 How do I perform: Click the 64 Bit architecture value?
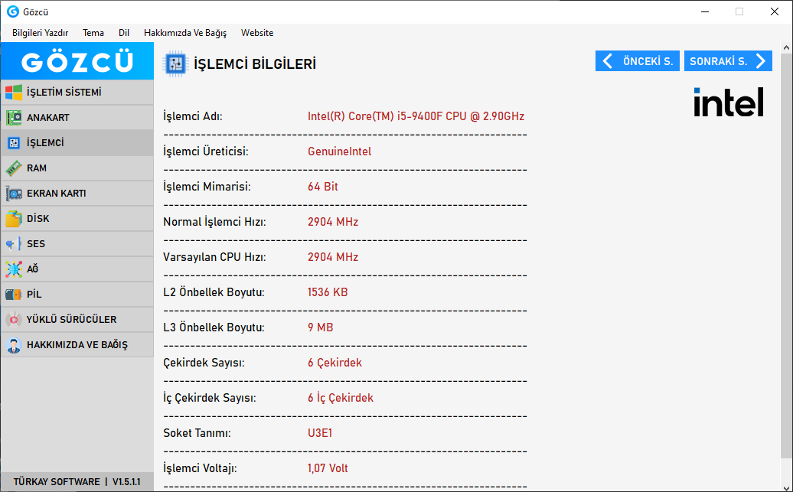pyautogui.click(x=323, y=187)
